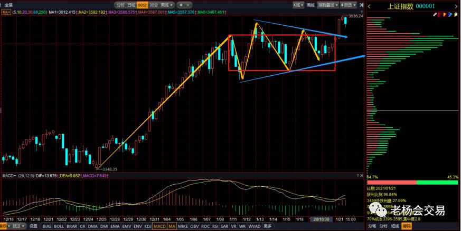This screenshot has width=461, height=231.
Task: Select the BRAR indicator
Action: (x=72, y=226)
